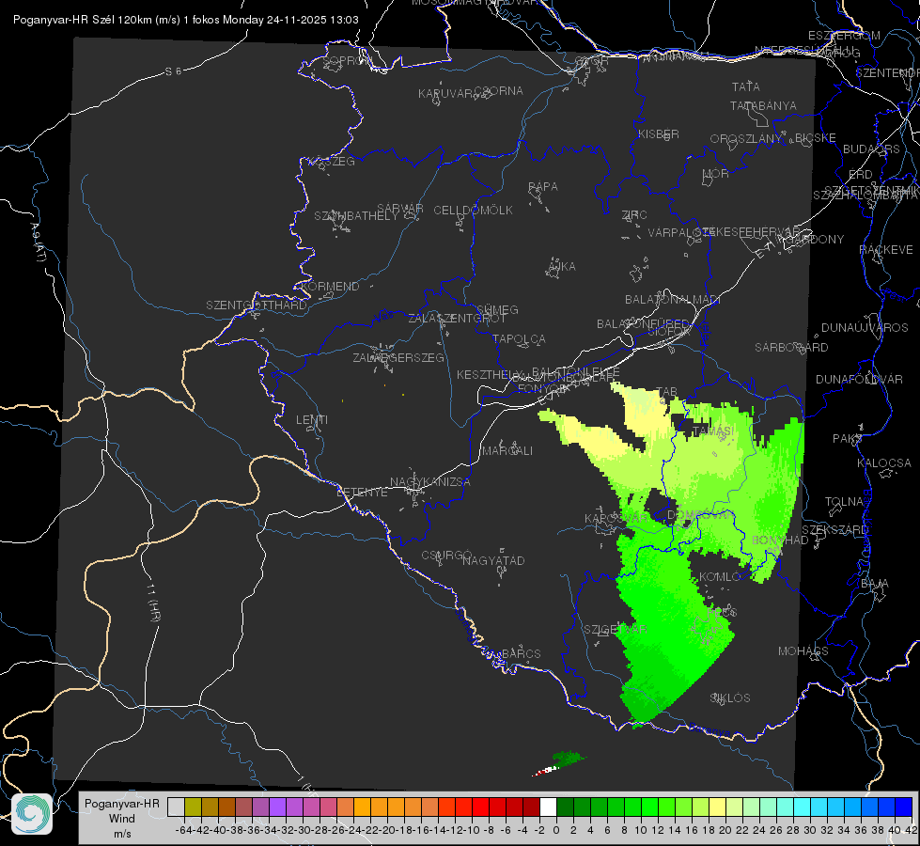Select the SARVAR city label
Image resolution: width=920 pixels, height=846 pixels.
point(400,209)
